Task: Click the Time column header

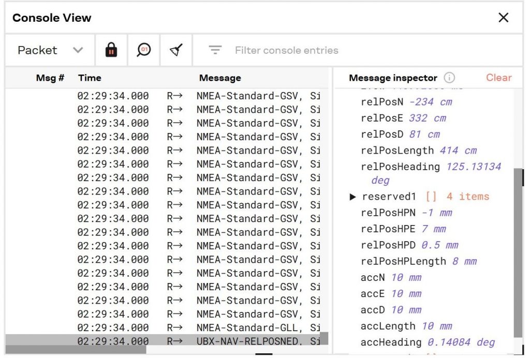Action: point(90,78)
